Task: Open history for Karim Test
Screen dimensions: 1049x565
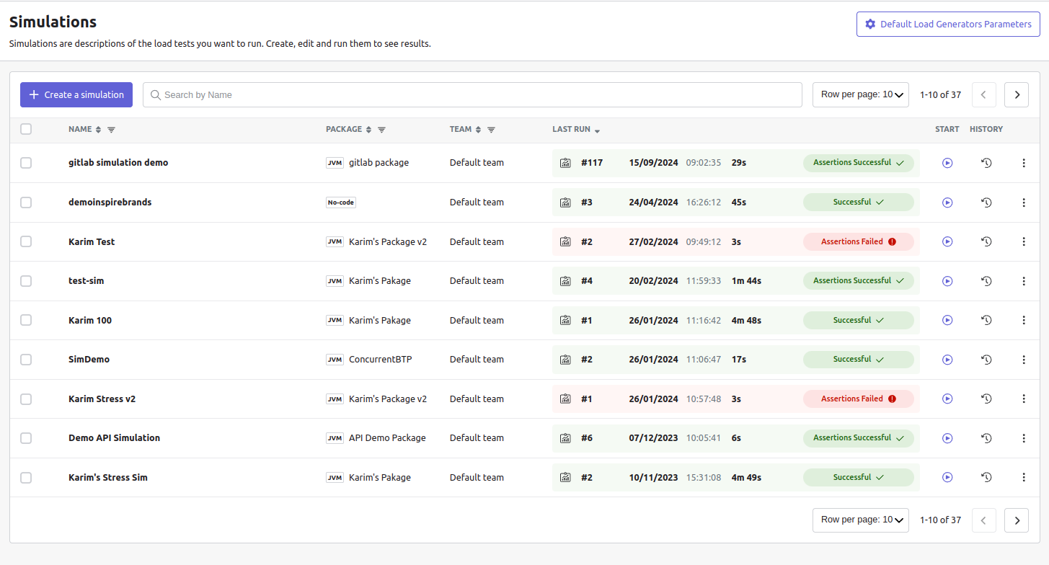Action: coord(986,242)
